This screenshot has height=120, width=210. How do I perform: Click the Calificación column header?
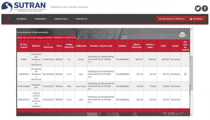click(81, 46)
